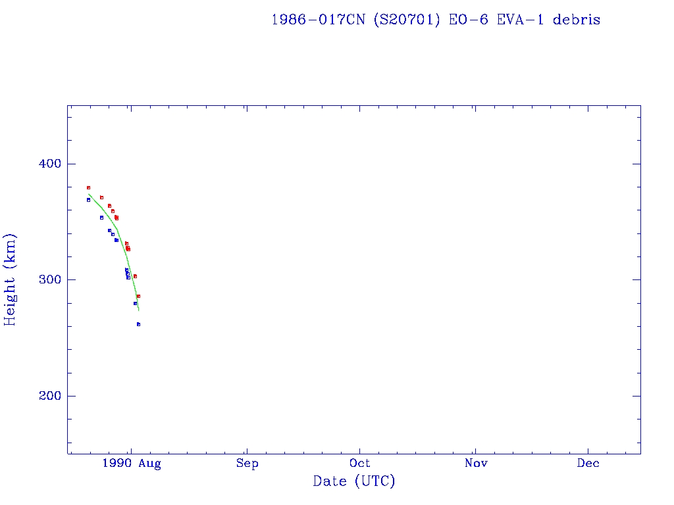Screen dimensions: 674x505
Task: Click the Dec date label
Action: point(588,464)
